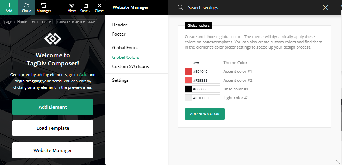
Task: Click ADD NEW COLOR button
Action: pyautogui.click(x=205, y=114)
